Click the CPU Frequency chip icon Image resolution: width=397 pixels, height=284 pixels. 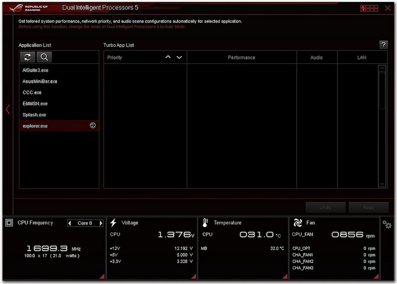(x=9, y=223)
